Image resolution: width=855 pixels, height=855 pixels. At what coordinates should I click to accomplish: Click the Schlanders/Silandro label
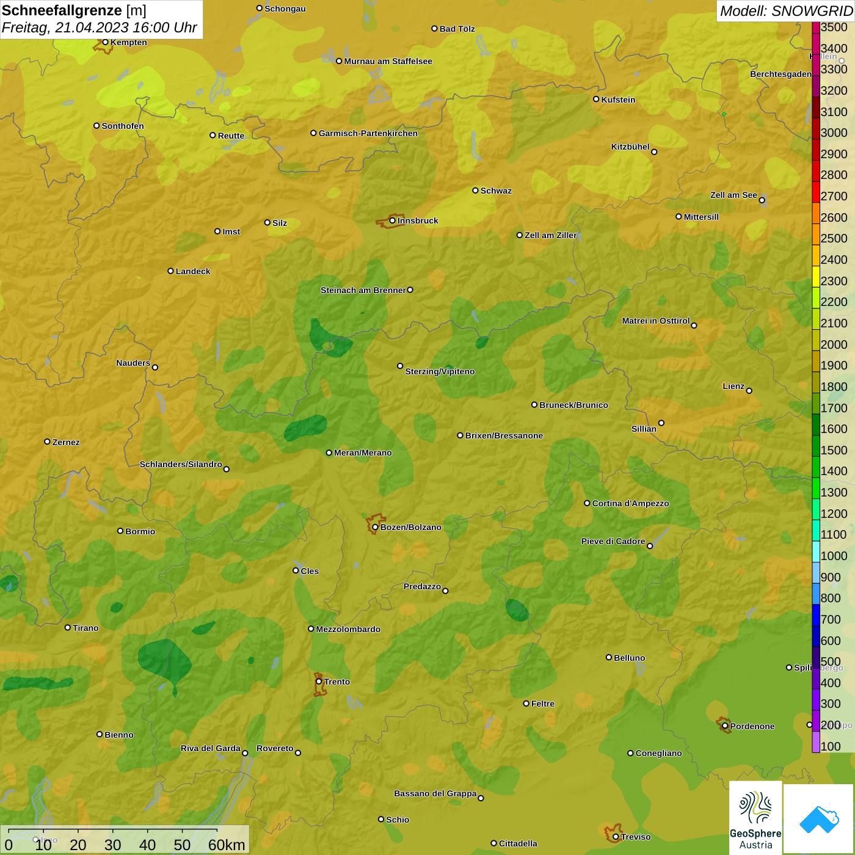tap(181, 464)
